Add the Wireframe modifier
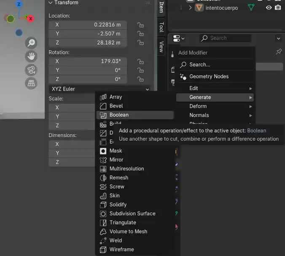The width and height of the screenshot is (285, 256). [x=135, y=249]
